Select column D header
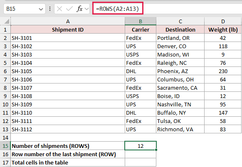The height and width of the screenshot is (167, 242). [x=223, y=21]
